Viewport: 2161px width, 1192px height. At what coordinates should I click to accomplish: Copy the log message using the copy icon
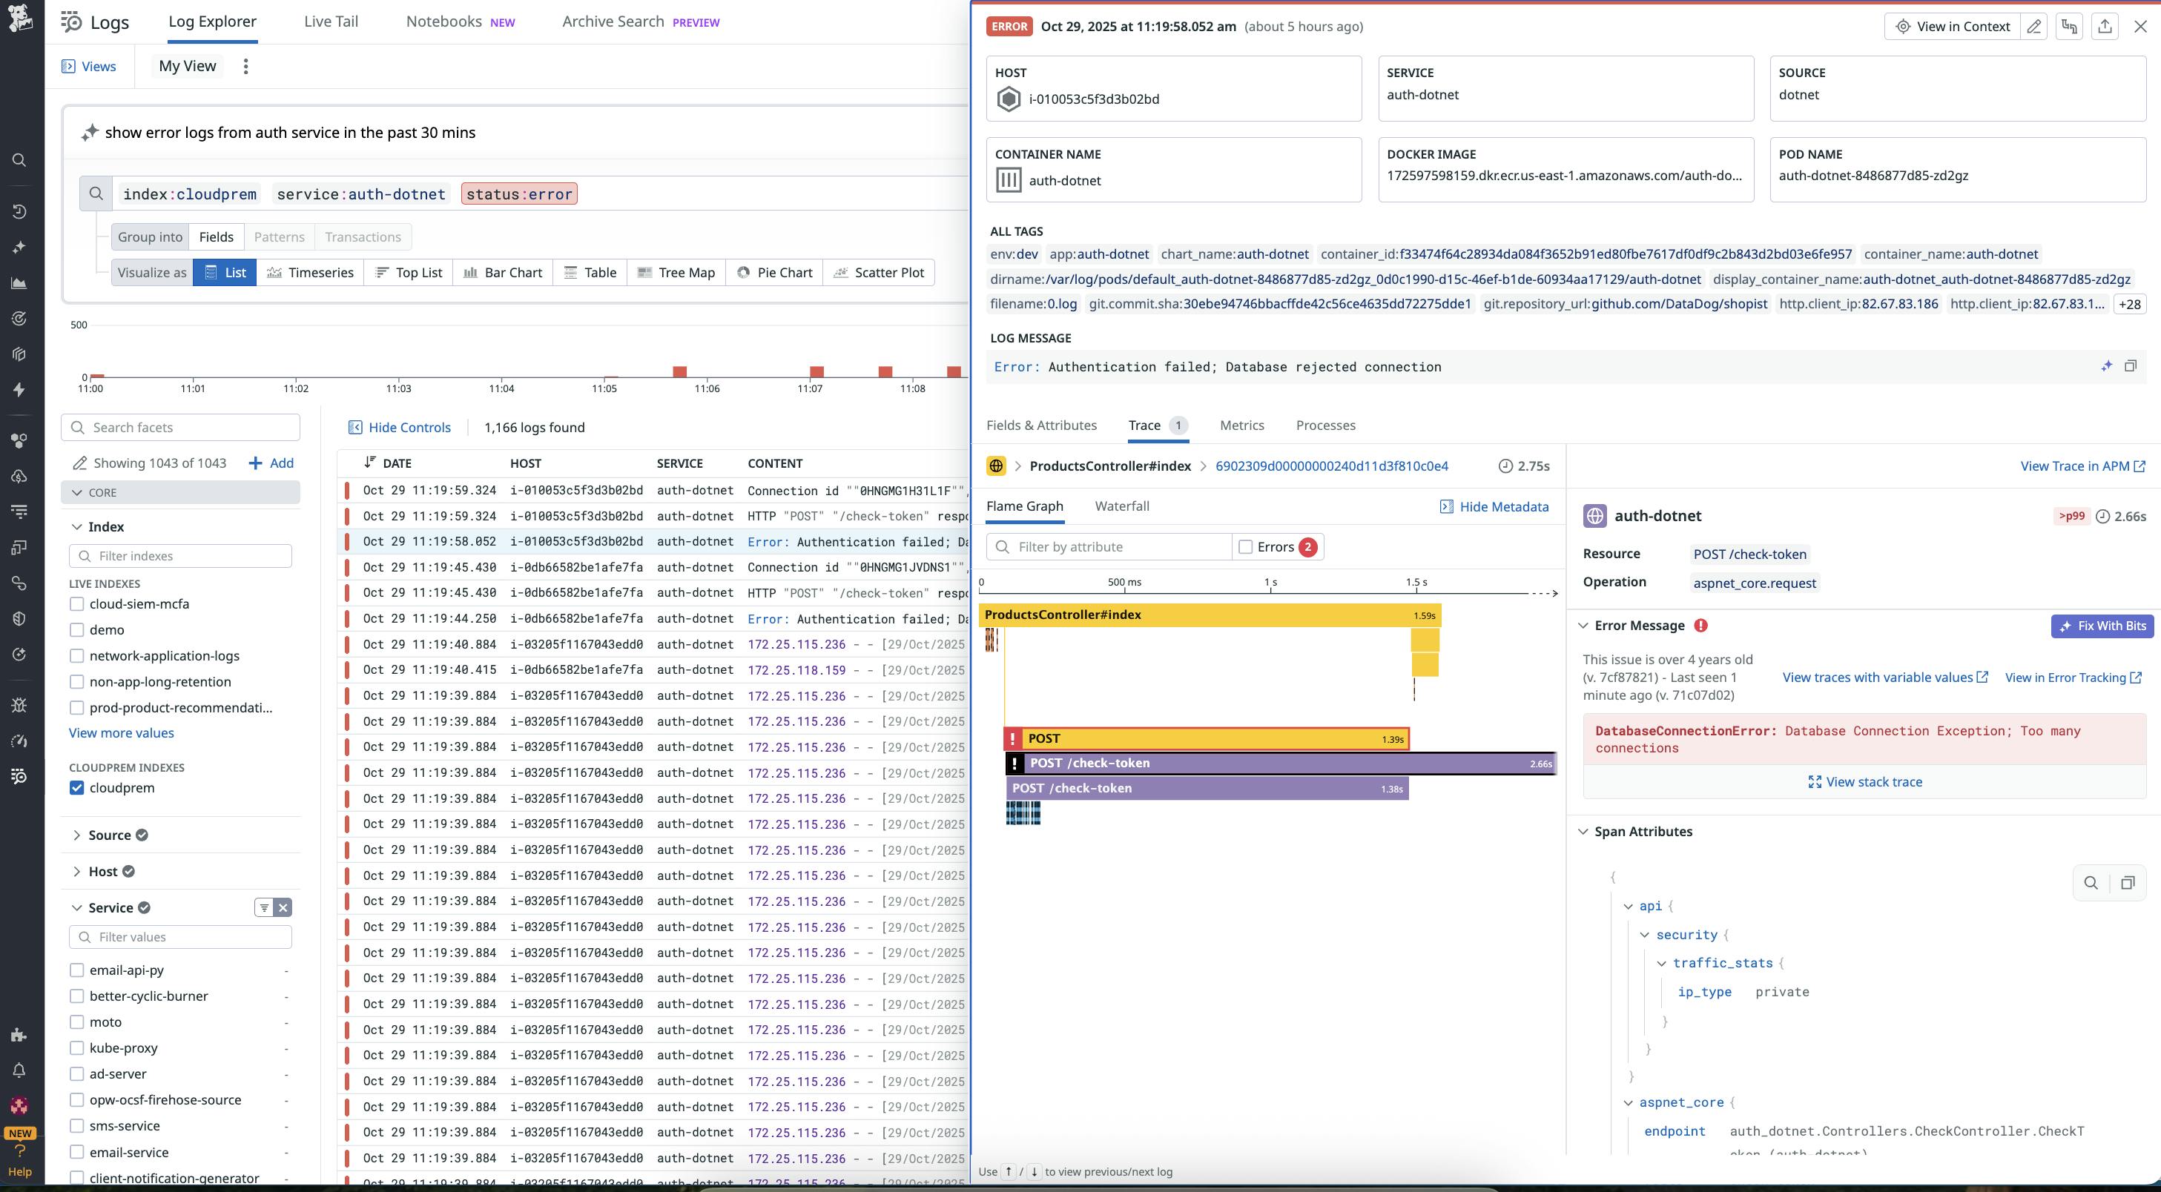click(x=2131, y=365)
